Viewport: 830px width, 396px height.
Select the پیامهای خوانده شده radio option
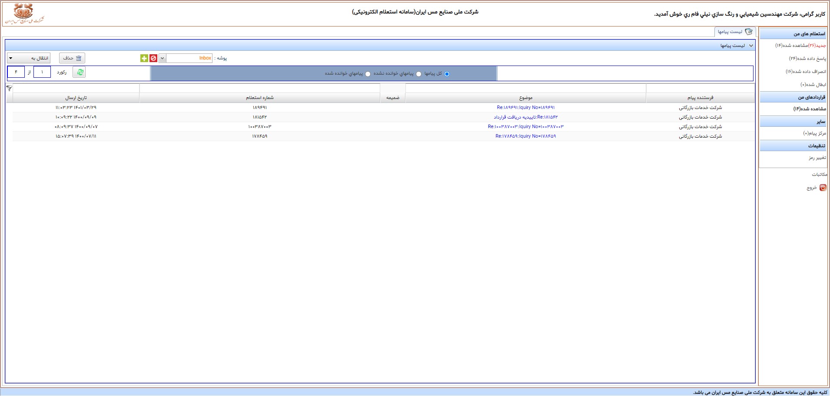(x=368, y=74)
